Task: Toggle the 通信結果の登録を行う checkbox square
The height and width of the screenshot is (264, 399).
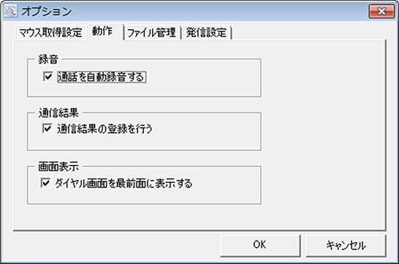Action: click(47, 128)
